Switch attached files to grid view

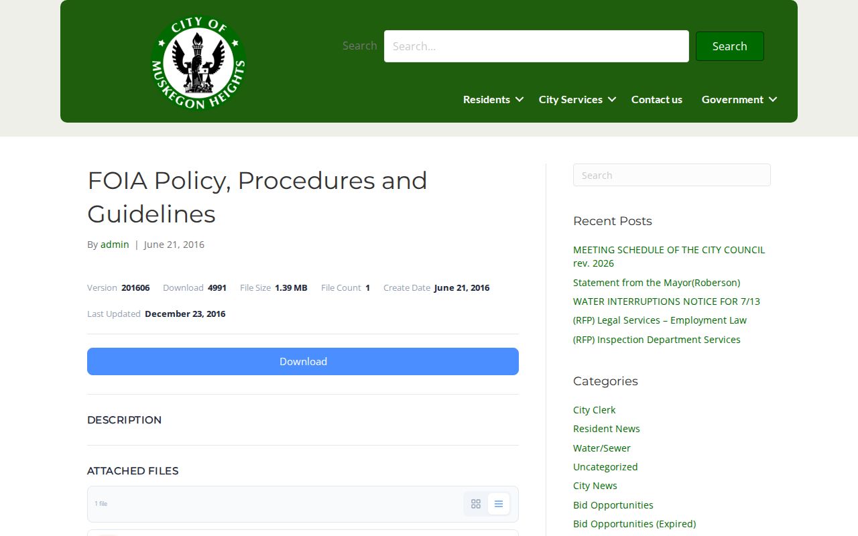click(x=476, y=504)
